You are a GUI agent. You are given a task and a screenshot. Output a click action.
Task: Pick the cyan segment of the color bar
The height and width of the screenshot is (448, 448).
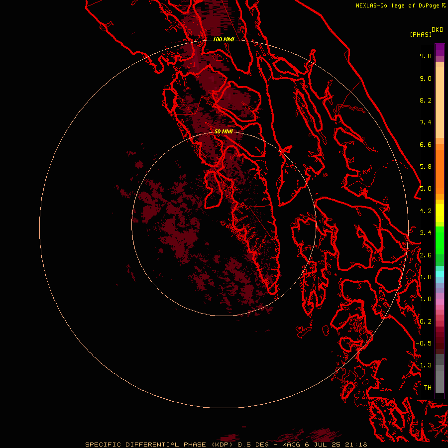440,274
